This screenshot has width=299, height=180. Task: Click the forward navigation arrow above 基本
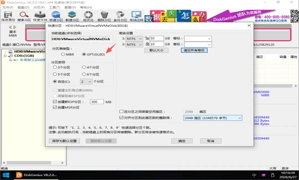pos(15,27)
